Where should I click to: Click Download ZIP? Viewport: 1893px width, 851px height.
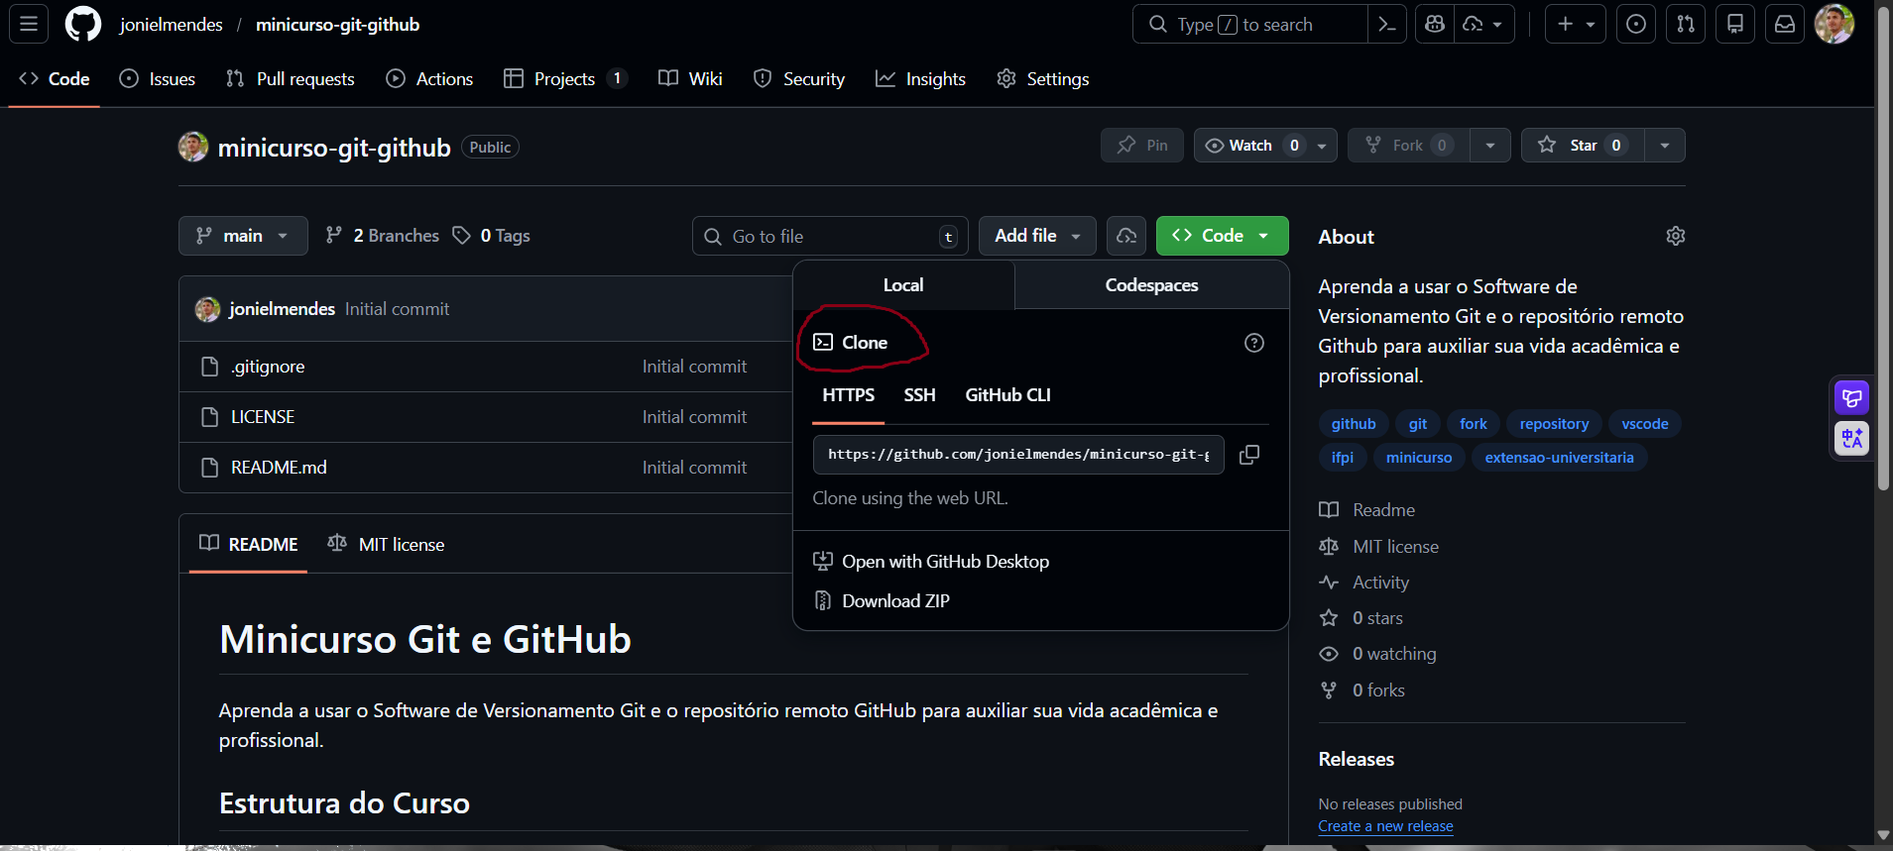[x=894, y=601]
